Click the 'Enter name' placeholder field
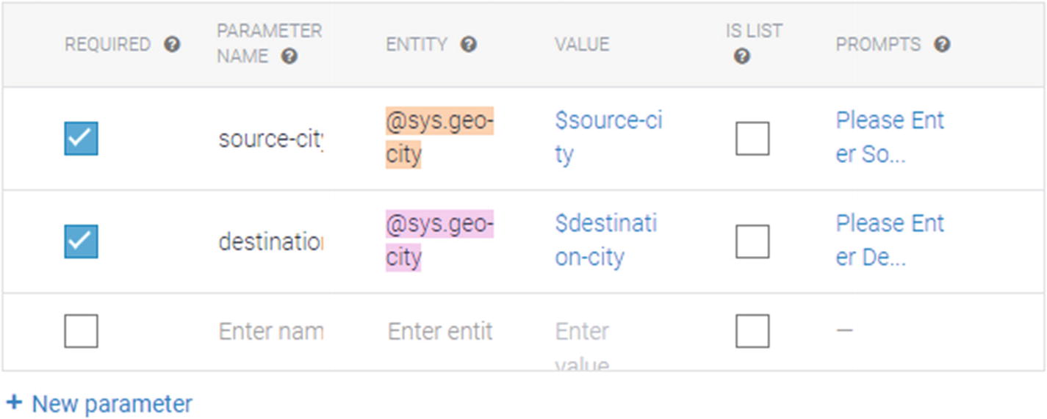Image resolution: width=1047 pixels, height=419 pixels. point(270,332)
